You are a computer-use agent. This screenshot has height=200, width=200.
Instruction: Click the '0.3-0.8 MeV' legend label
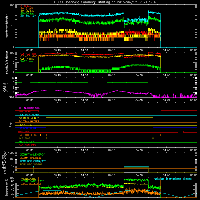28,56
